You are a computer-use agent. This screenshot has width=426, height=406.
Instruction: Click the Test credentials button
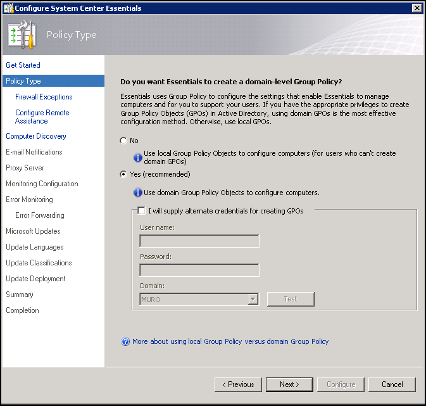(291, 299)
